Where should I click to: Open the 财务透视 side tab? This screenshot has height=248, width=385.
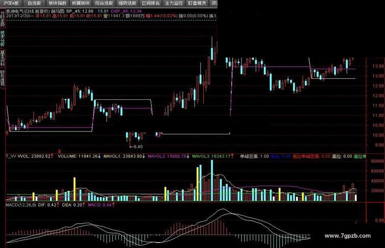(x=3, y=78)
